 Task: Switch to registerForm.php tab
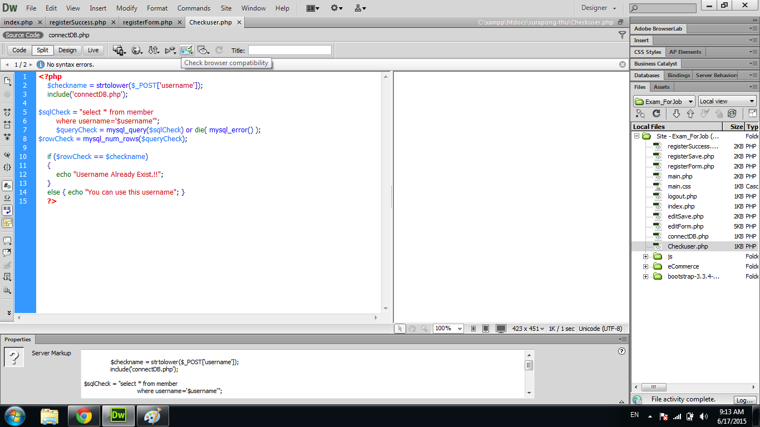(x=147, y=22)
